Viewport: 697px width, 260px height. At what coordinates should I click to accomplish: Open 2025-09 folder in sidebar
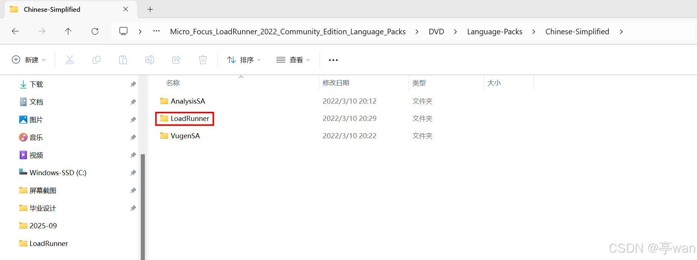pyautogui.click(x=43, y=226)
